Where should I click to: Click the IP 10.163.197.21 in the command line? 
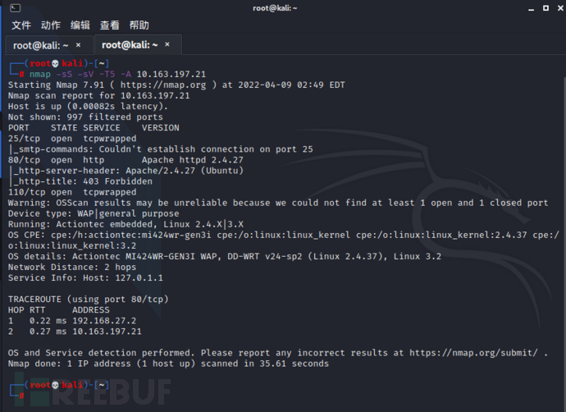point(171,75)
